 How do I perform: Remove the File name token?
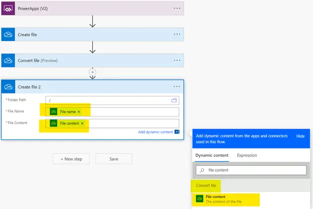click(x=79, y=112)
